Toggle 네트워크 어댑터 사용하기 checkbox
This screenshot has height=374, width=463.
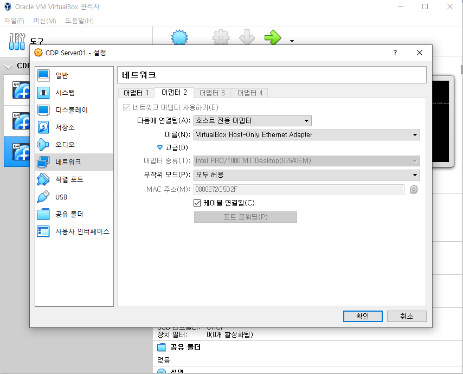click(126, 107)
